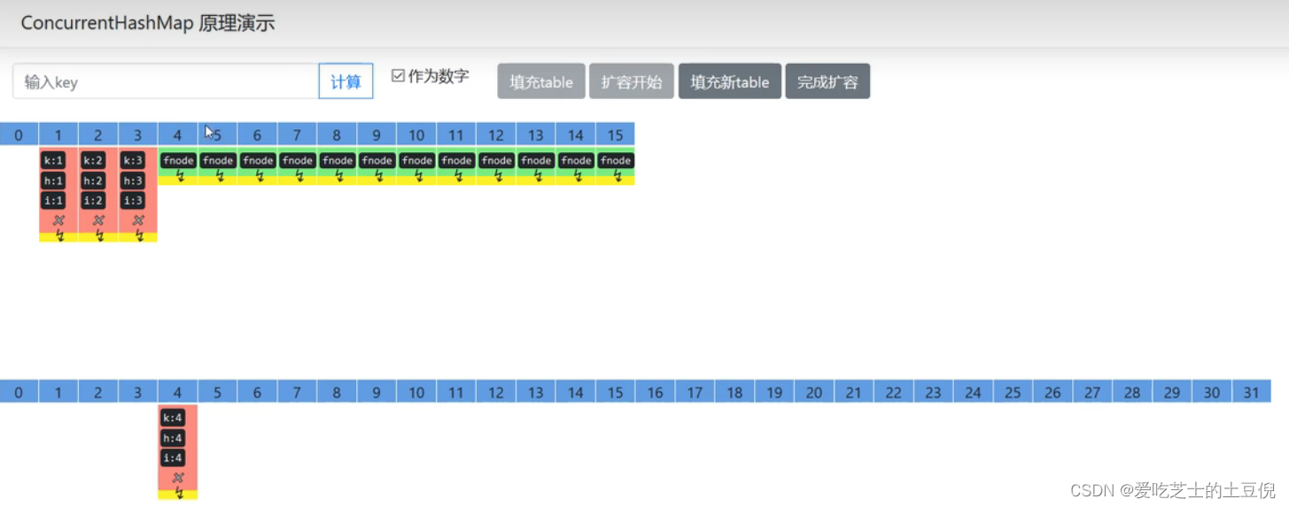1289x507 pixels.
Task: Click lightning icon under fnode in slot 12
Action: click(x=498, y=176)
